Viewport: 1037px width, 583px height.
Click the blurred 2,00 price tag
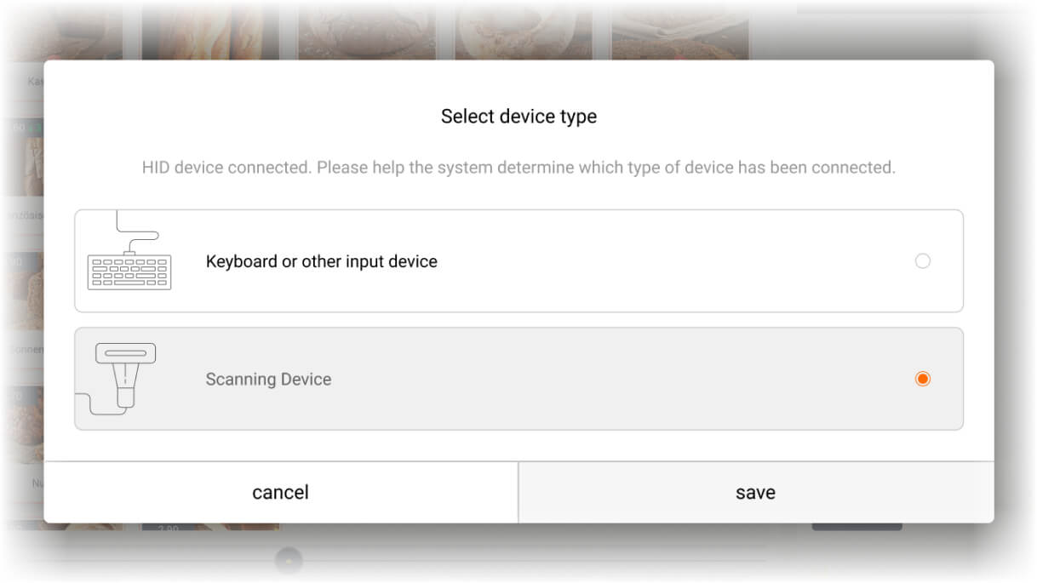click(x=168, y=529)
